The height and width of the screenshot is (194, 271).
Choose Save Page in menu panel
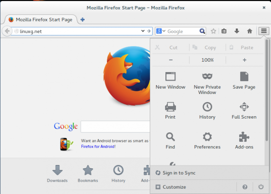click(244, 81)
